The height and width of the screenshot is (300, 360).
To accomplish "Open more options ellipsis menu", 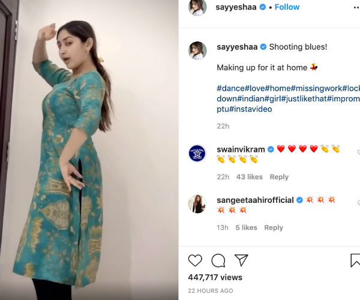I will pos(356,7).
